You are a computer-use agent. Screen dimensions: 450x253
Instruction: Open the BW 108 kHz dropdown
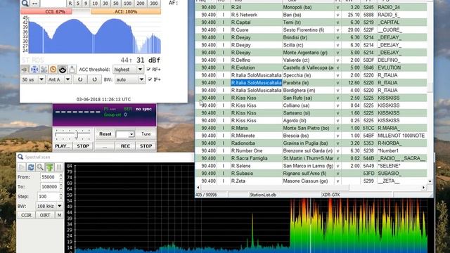coord(49,206)
